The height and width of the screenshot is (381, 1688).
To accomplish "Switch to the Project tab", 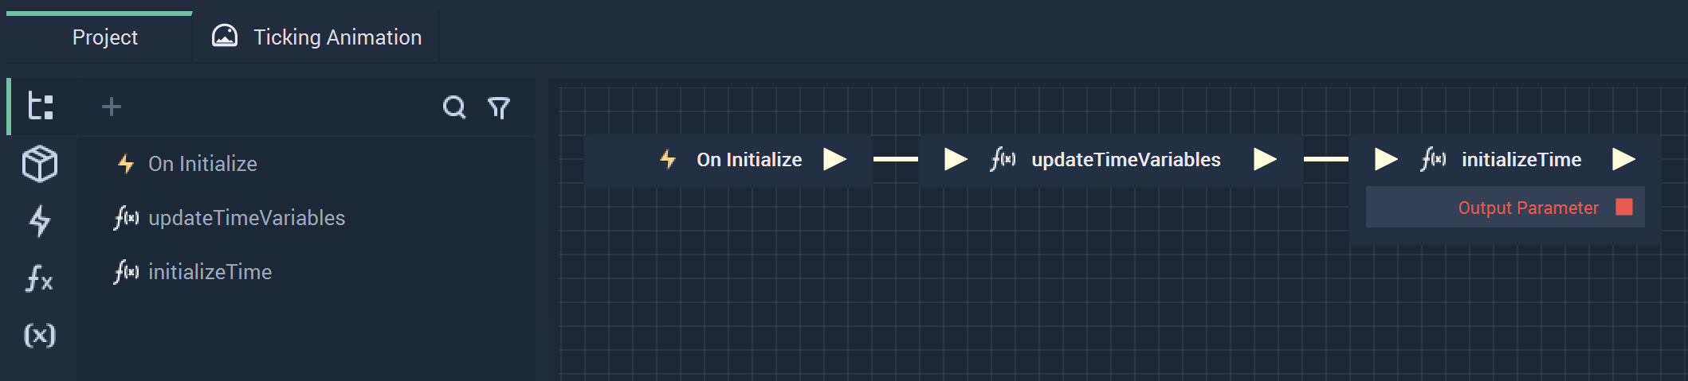I will tap(105, 37).
